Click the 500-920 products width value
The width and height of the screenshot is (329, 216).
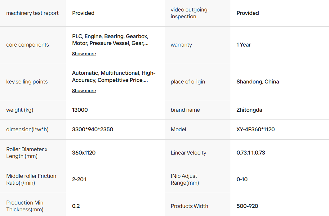tap(247, 206)
